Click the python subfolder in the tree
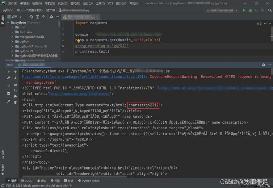Viewport: 273px width, 188px height. click(x=24, y=41)
